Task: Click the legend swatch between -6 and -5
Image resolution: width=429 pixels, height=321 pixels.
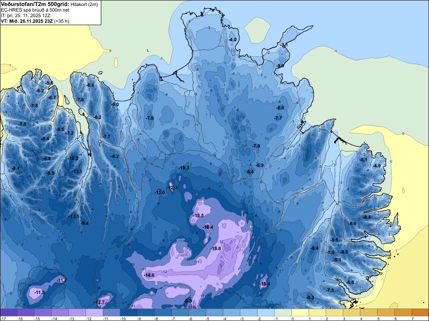Action: pos(197,312)
